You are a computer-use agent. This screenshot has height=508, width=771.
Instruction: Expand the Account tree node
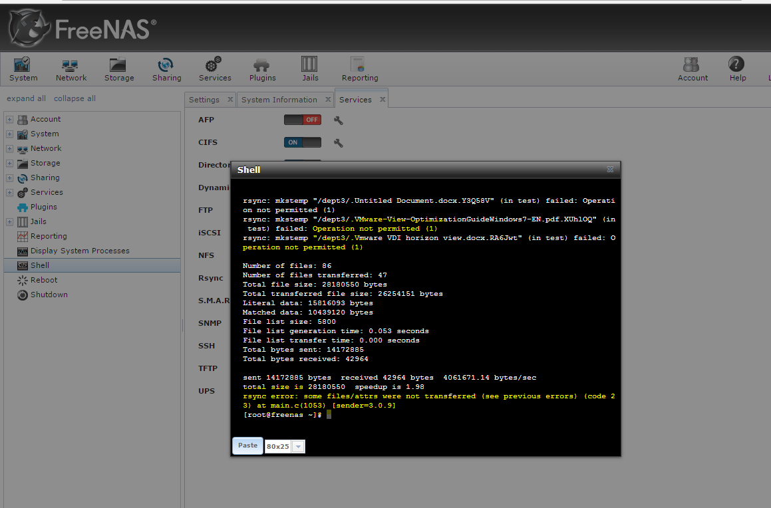(x=9, y=120)
